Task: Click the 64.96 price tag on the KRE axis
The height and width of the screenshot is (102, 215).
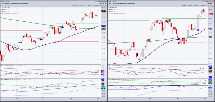Action: (x=211, y=14)
